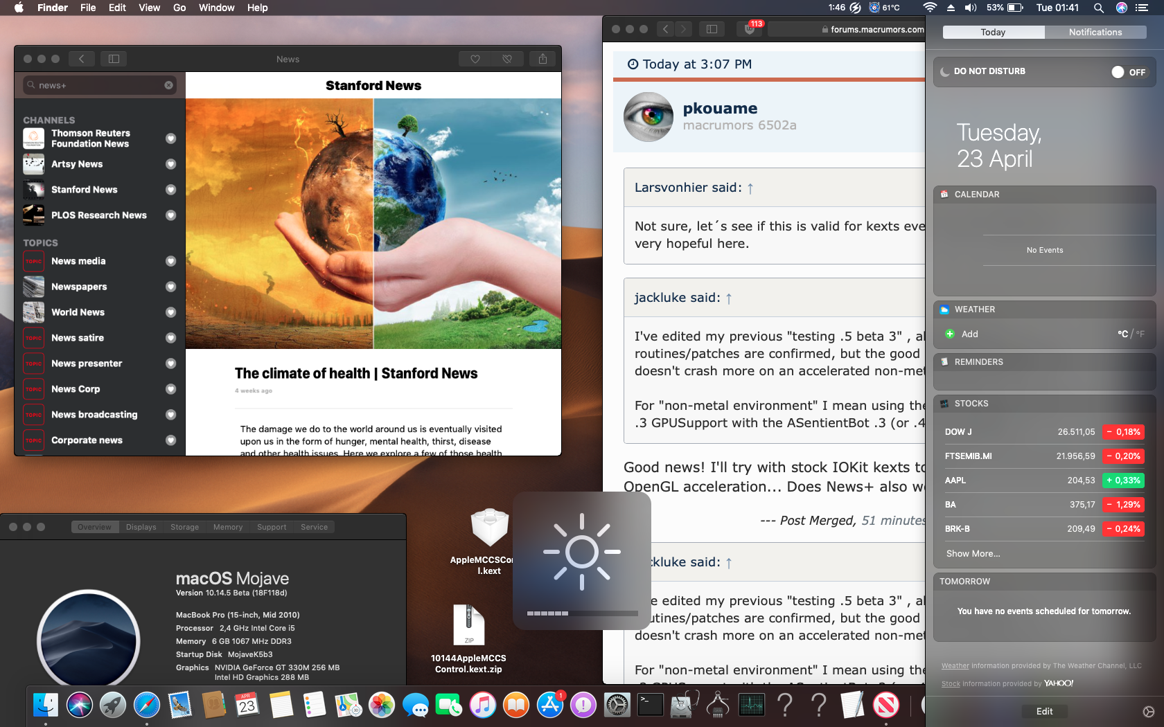Switch weather units via °C / °F
The image size is (1164, 727).
coord(1131,334)
